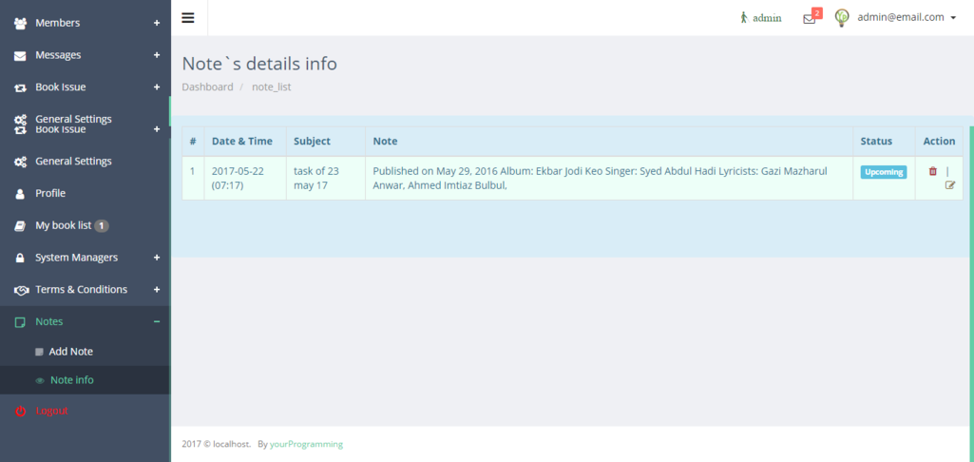
Task: Select Add Note in sidebar
Action: tap(70, 352)
